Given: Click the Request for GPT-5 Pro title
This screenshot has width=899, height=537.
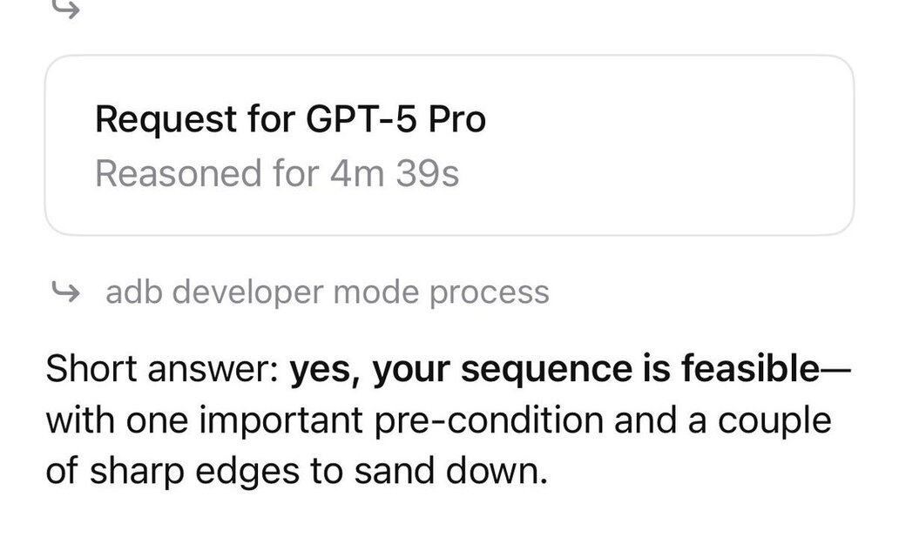Looking at the screenshot, I should (289, 119).
